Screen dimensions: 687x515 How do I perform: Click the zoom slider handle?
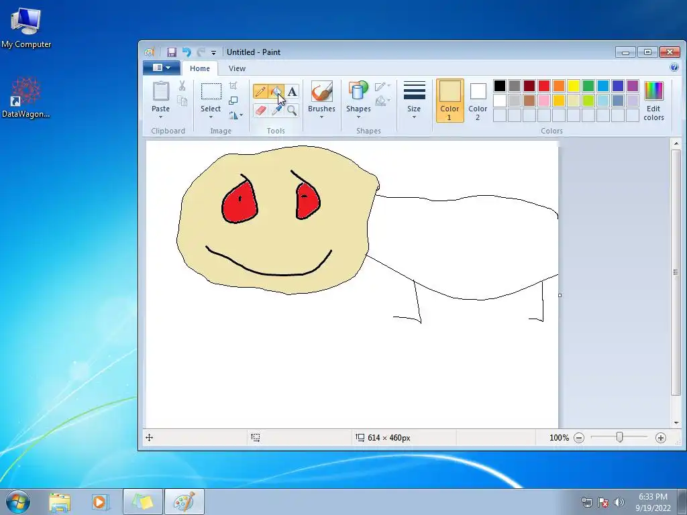pos(619,437)
